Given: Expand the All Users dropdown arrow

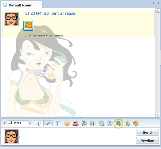Looking at the screenshot, I should pos(30,123).
